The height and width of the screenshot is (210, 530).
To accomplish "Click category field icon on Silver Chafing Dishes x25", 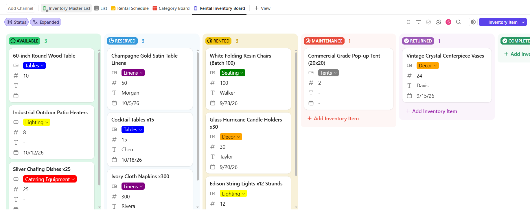I will click(16, 179).
